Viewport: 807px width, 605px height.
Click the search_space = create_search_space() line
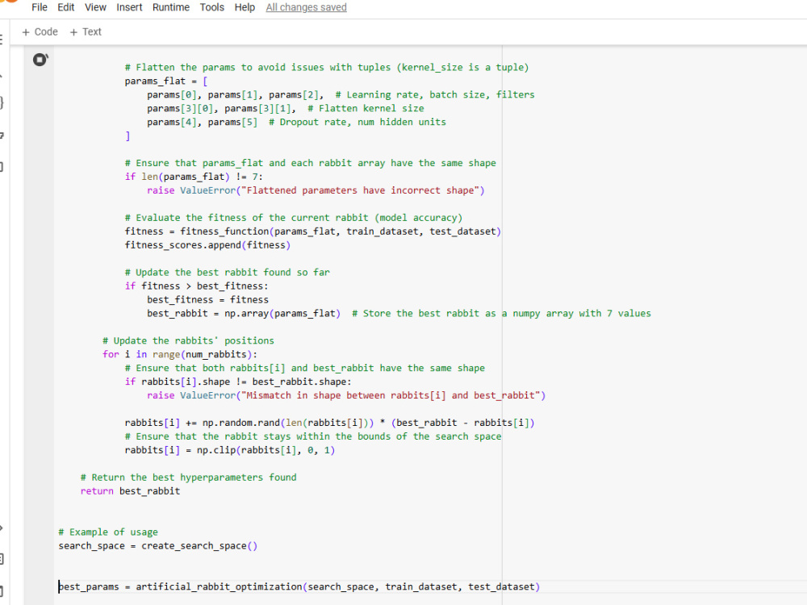tap(157, 546)
